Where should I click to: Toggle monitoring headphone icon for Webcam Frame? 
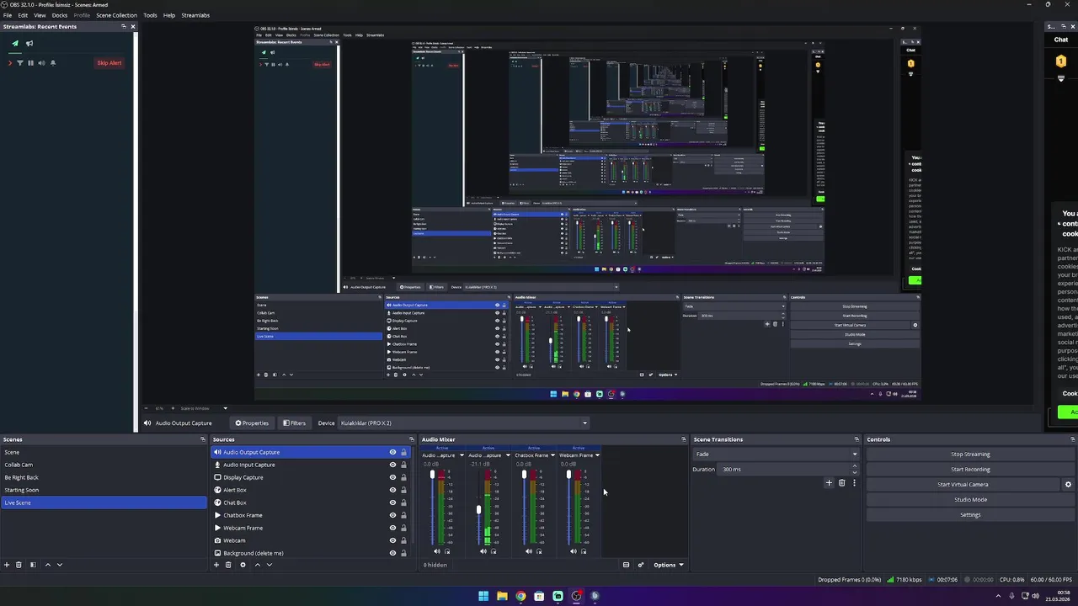point(584,551)
